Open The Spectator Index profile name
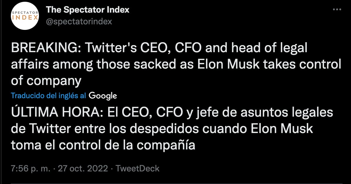Viewport: 351px width, 184px height. pos(87,9)
